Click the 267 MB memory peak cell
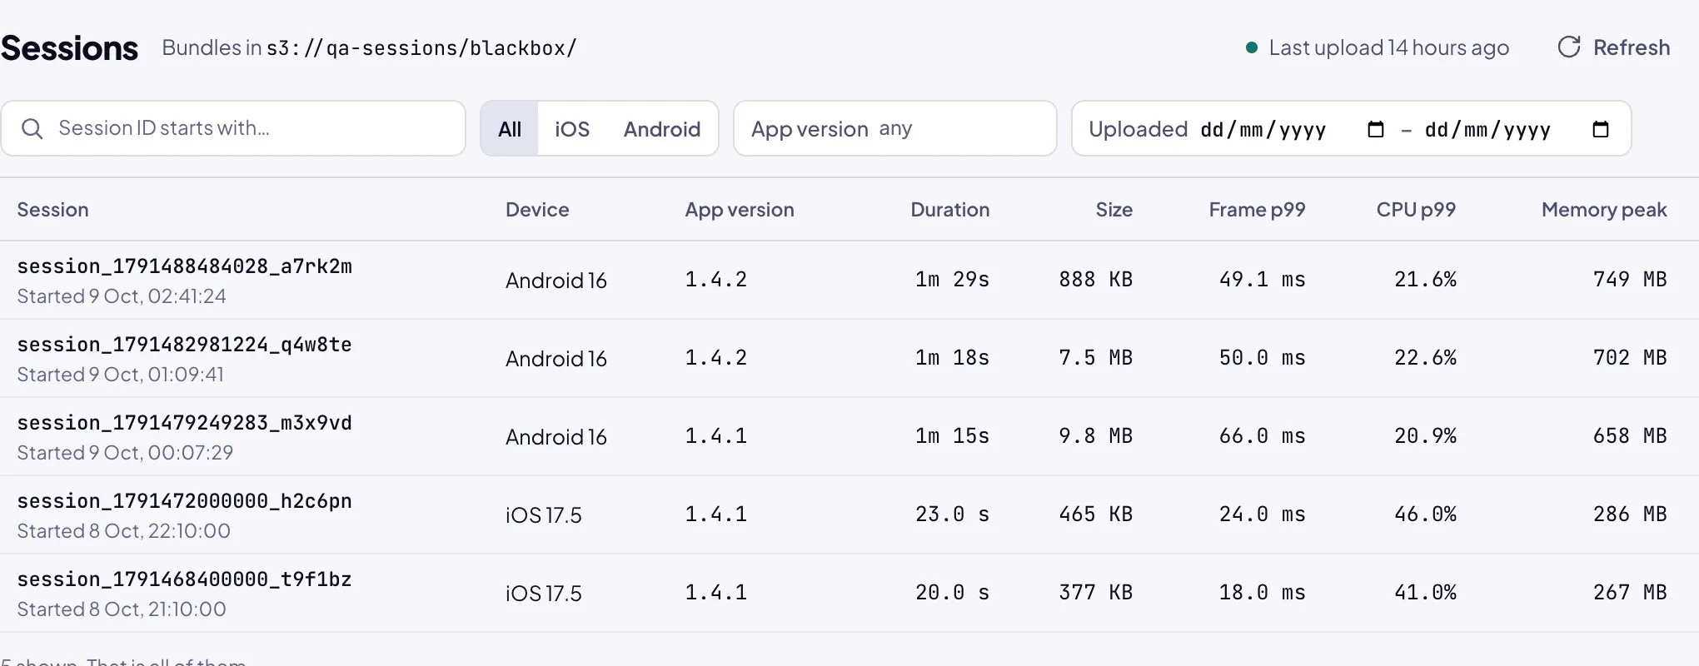Image resolution: width=1699 pixels, height=666 pixels. click(1630, 593)
